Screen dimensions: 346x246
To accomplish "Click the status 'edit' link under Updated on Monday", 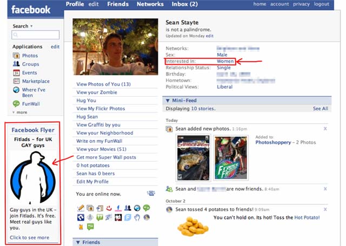I will (210, 36).
